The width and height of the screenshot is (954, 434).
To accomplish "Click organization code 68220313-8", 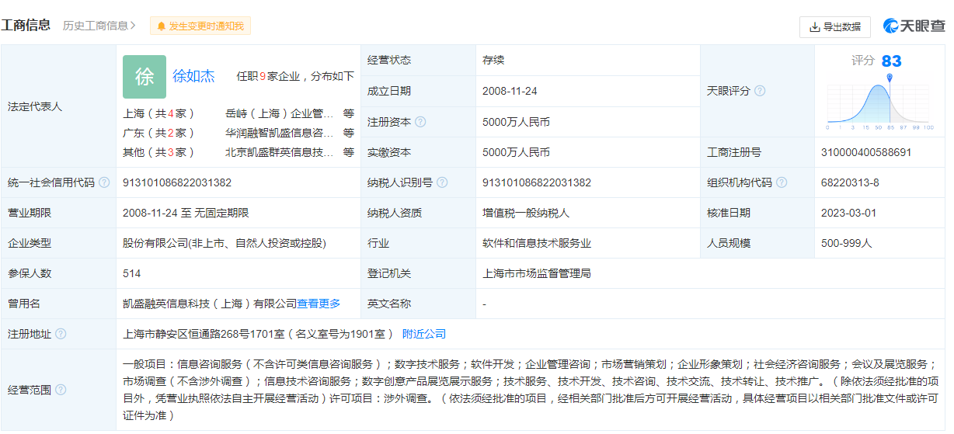I will click(x=850, y=182).
